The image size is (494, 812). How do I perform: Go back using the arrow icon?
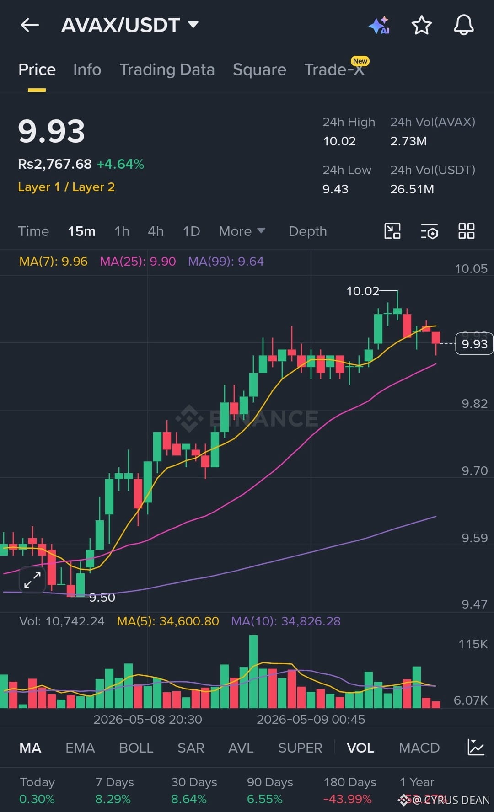(30, 25)
